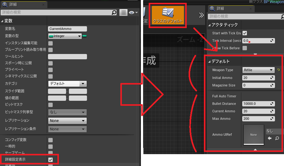Screen dimensions: 284x166
Task: Open レプリケーション条件 None dropdown
Action: pos(67,129)
